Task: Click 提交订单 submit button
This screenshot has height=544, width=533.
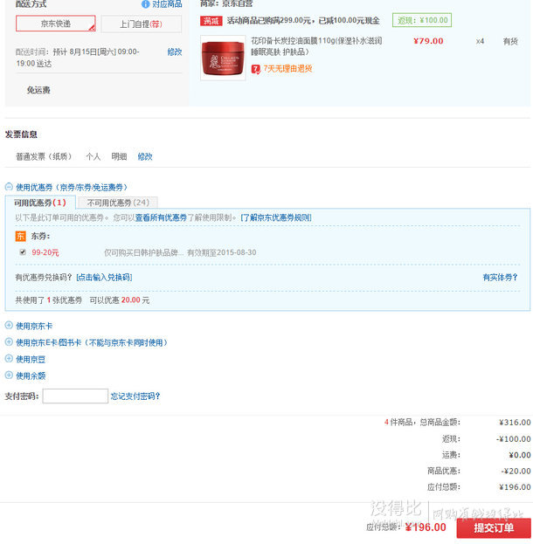Action: click(494, 528)
